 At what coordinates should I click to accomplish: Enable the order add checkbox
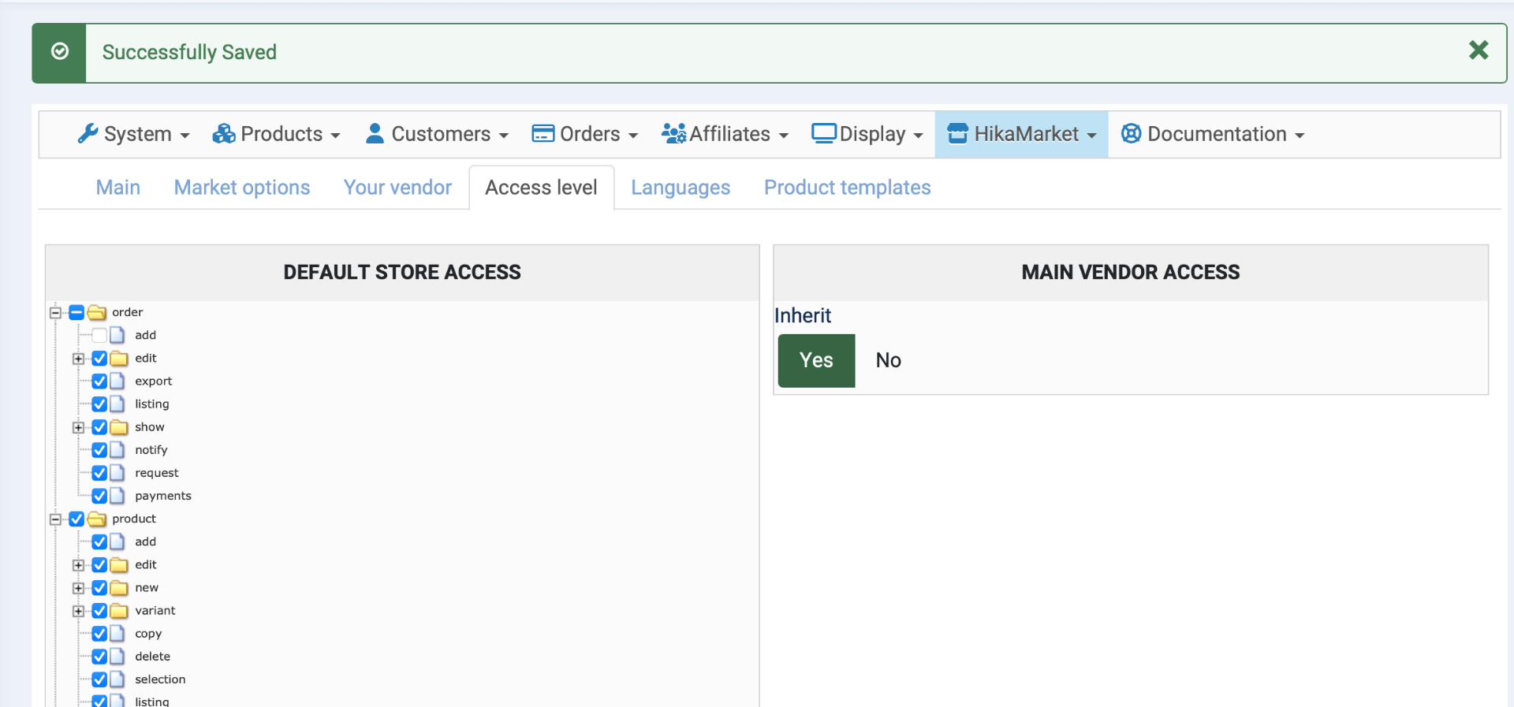99,336
